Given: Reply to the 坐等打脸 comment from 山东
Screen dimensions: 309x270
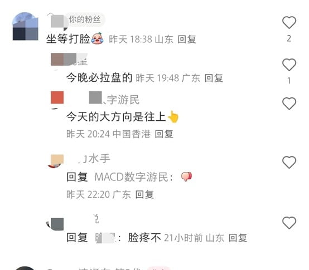Looking at the screenshot, I should pos(187,39).
